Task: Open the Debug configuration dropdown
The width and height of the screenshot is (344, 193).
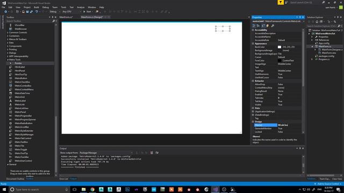Action: click(54, 12)
